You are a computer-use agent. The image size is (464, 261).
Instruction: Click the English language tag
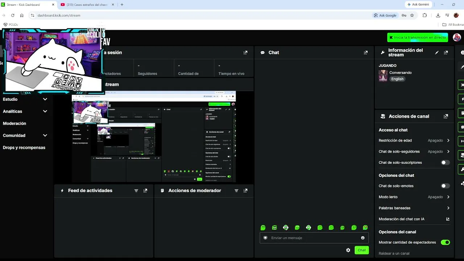point(397,79)
